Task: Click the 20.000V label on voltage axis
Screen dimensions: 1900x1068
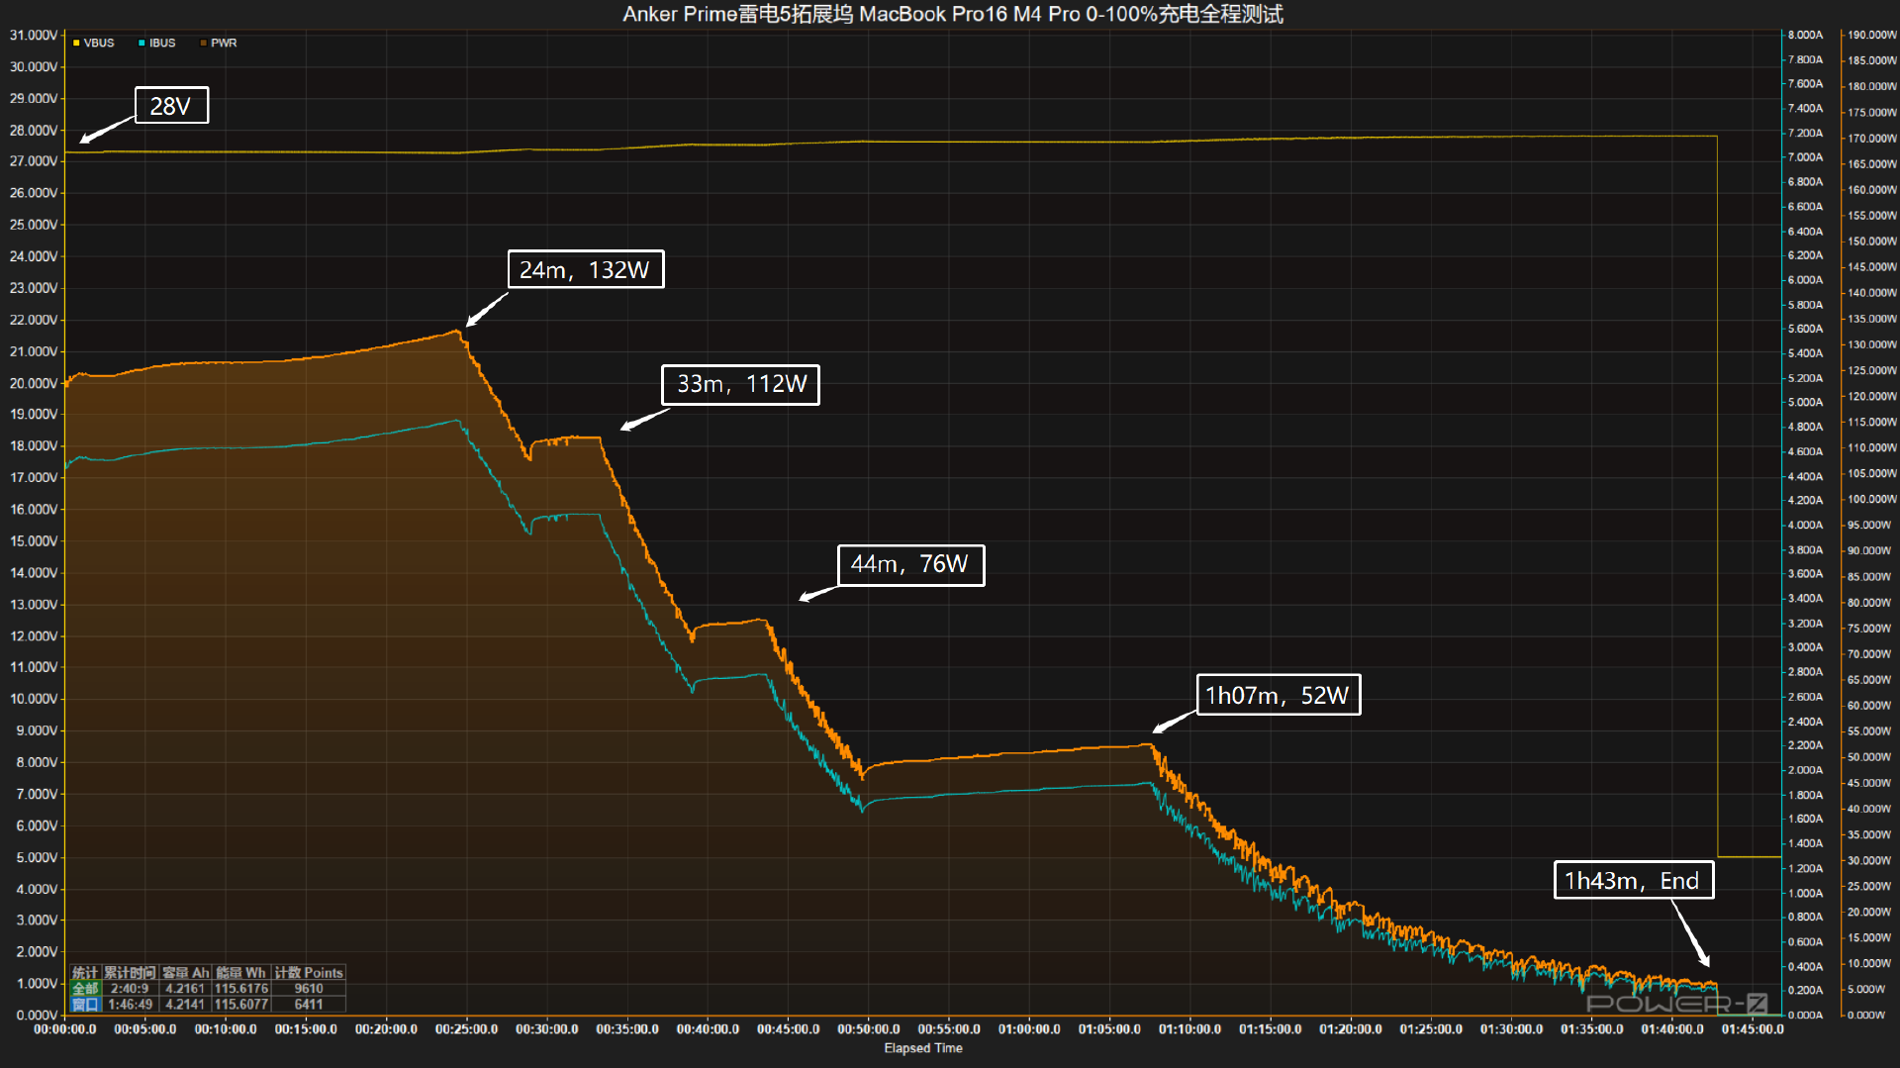Action: pyautogui.click(x=34, y=383)
